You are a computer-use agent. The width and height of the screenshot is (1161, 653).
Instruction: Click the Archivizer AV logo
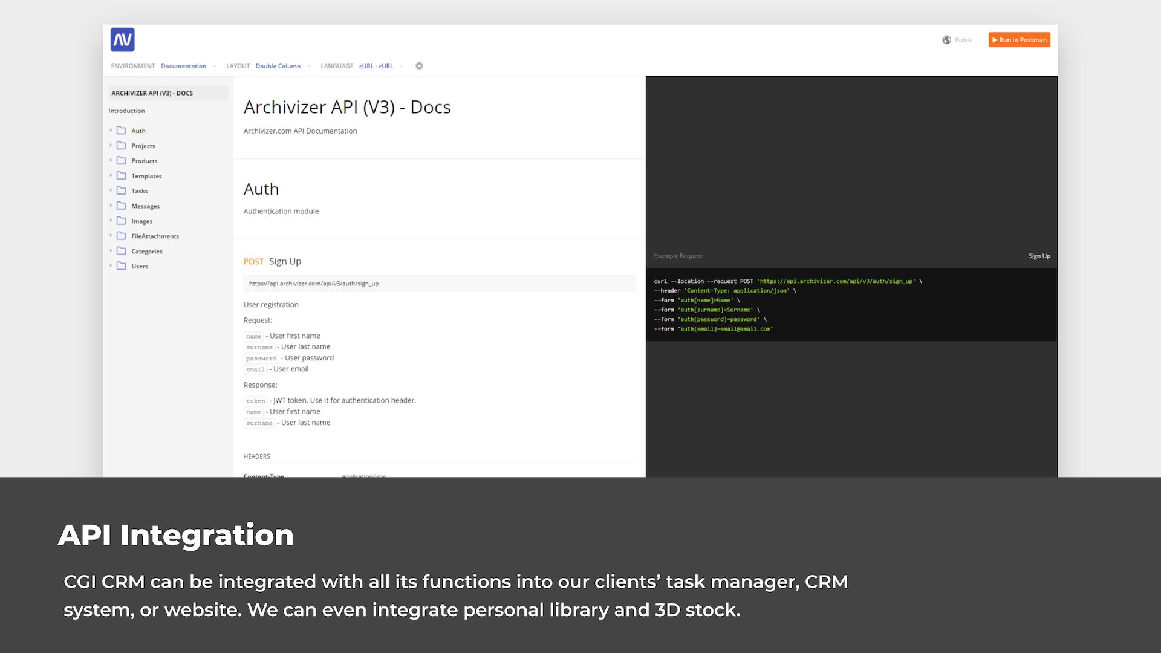pos(122,40)
